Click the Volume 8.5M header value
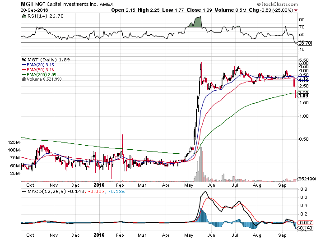This screenshot has height=239, width=316. click(230, 10)
